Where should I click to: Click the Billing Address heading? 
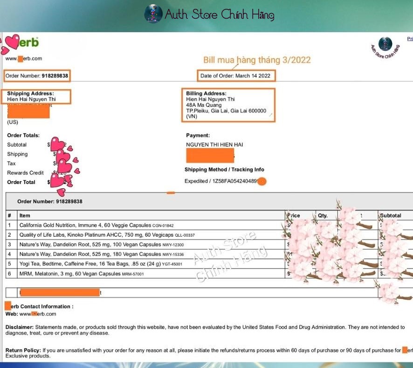(x=206, y=93)
